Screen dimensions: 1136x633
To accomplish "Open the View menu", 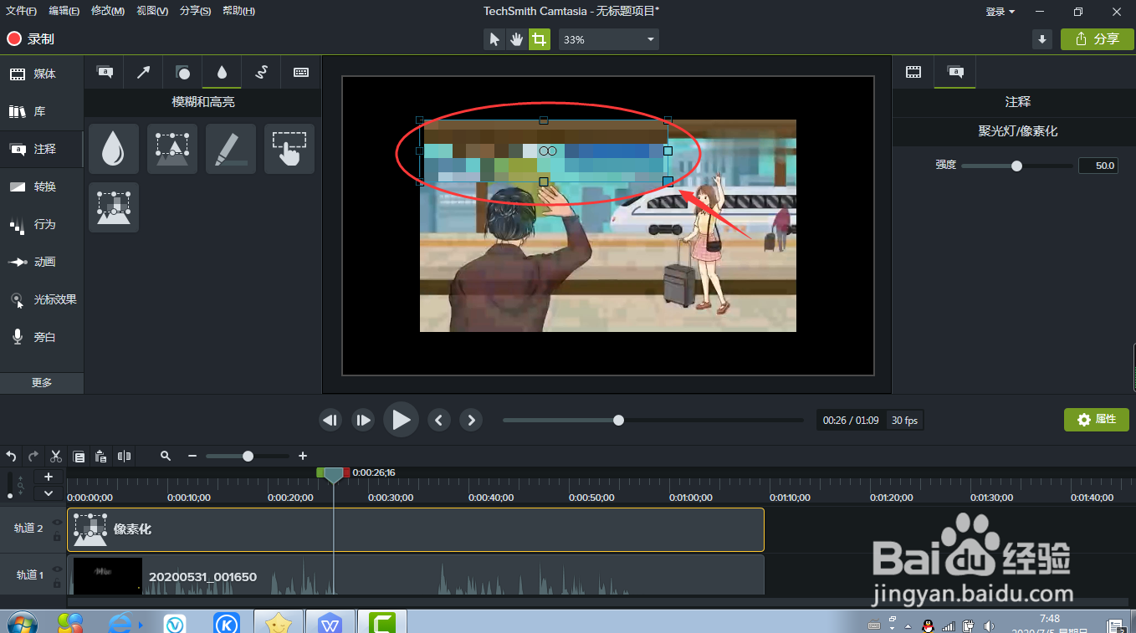I will click(x=152, y=11).
